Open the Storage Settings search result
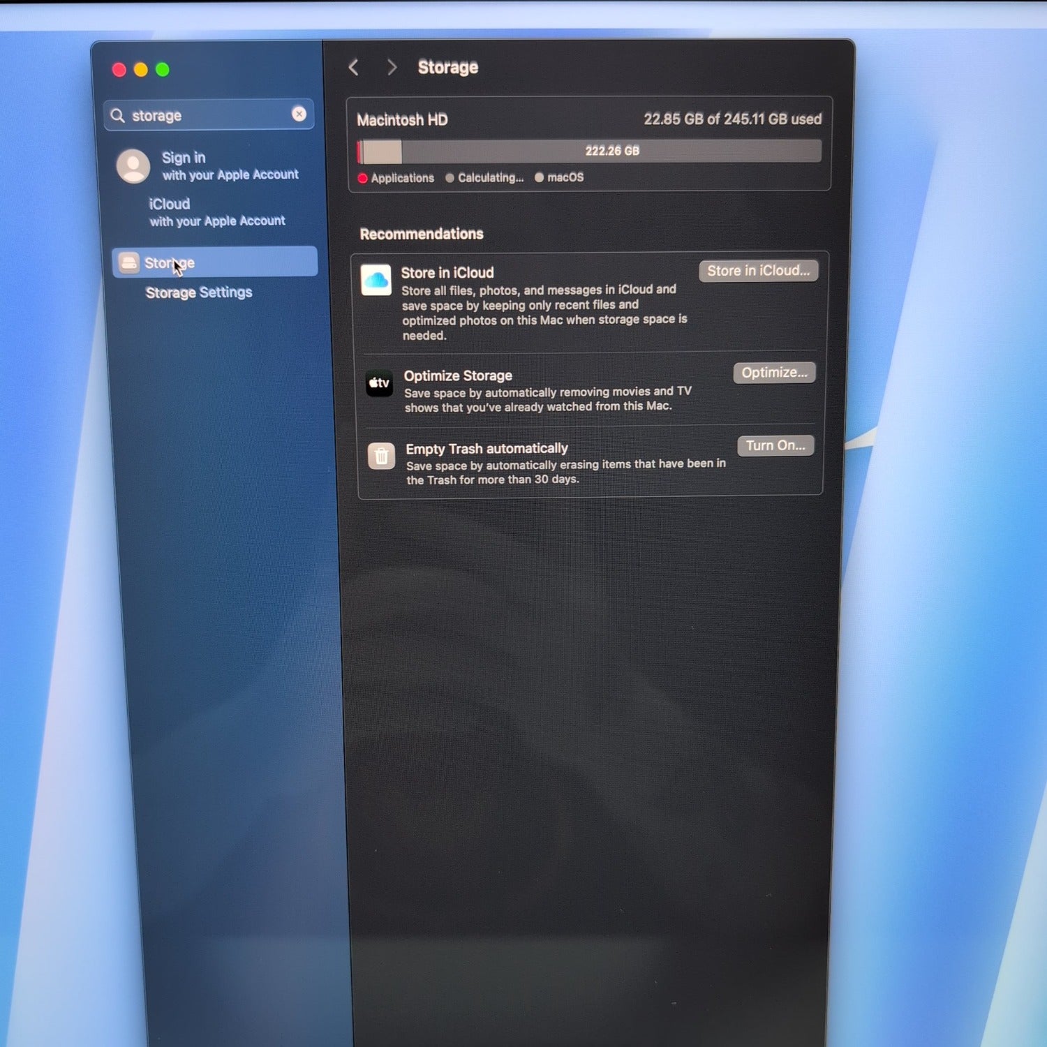1047x1047 pixels. pos(198,292)
